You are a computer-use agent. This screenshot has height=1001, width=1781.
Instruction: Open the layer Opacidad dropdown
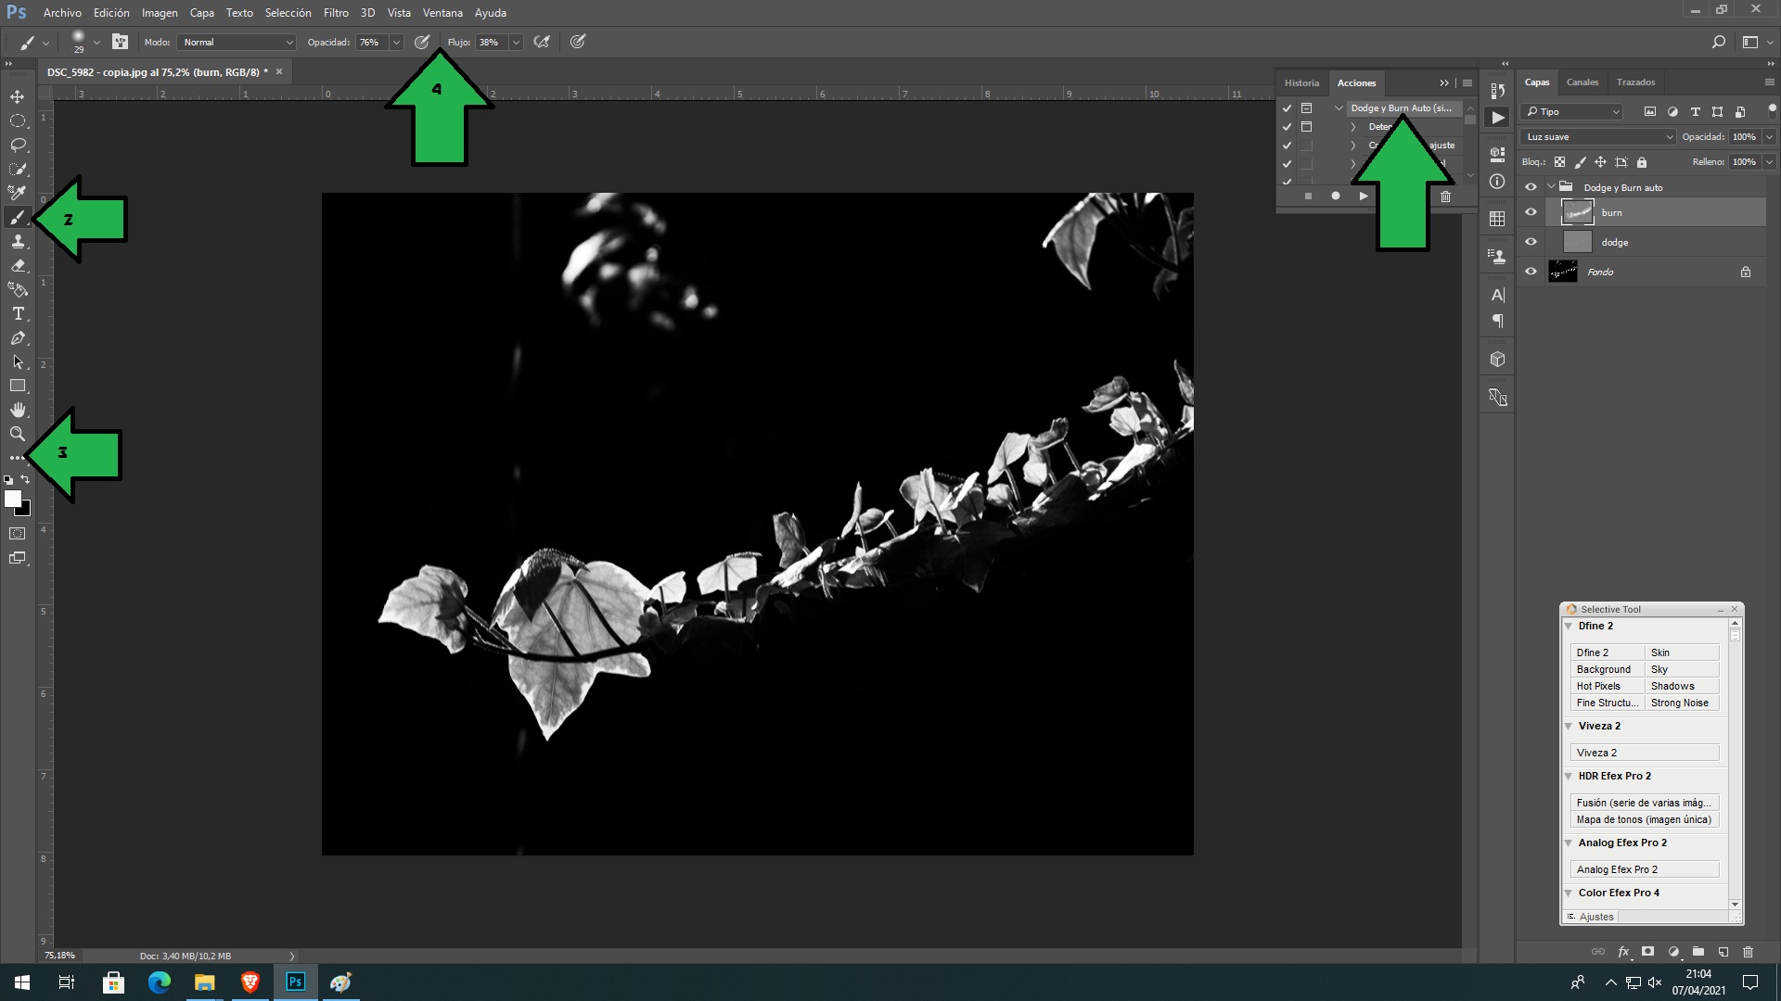pyautogui.click(x=1769, y=137)
